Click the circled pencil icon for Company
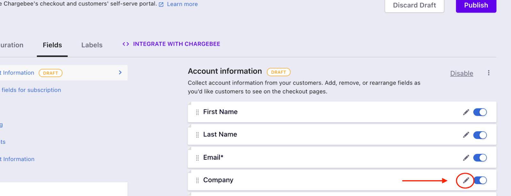The image size is (511, 196). 466,180
